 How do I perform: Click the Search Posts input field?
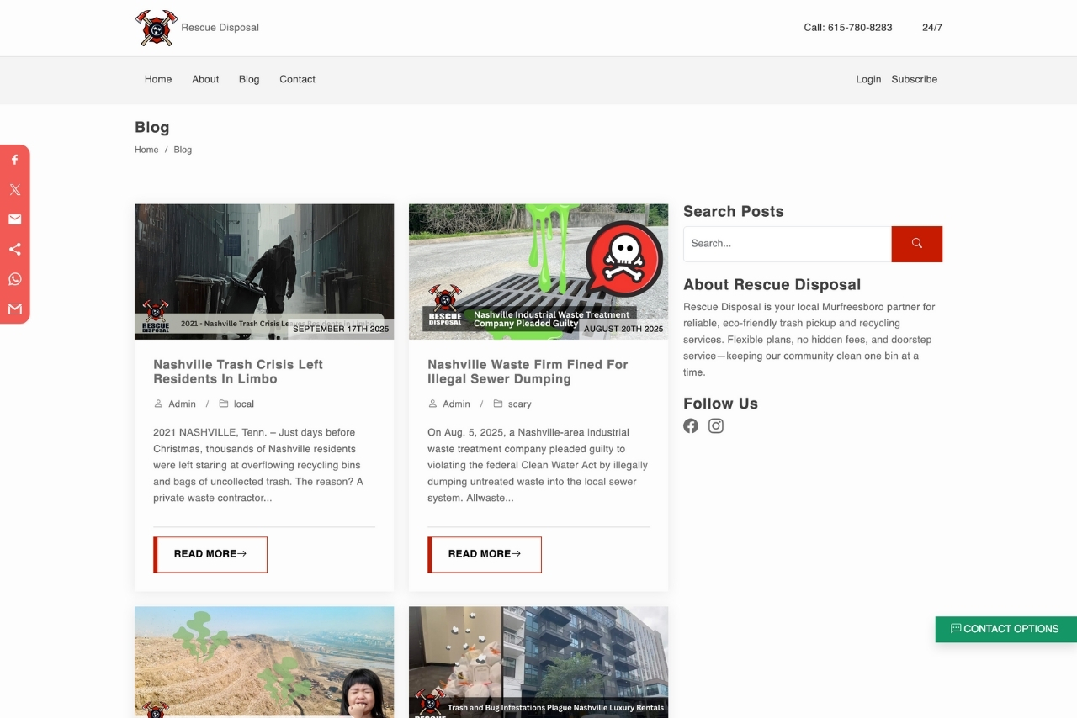click(x=787, y=244)
